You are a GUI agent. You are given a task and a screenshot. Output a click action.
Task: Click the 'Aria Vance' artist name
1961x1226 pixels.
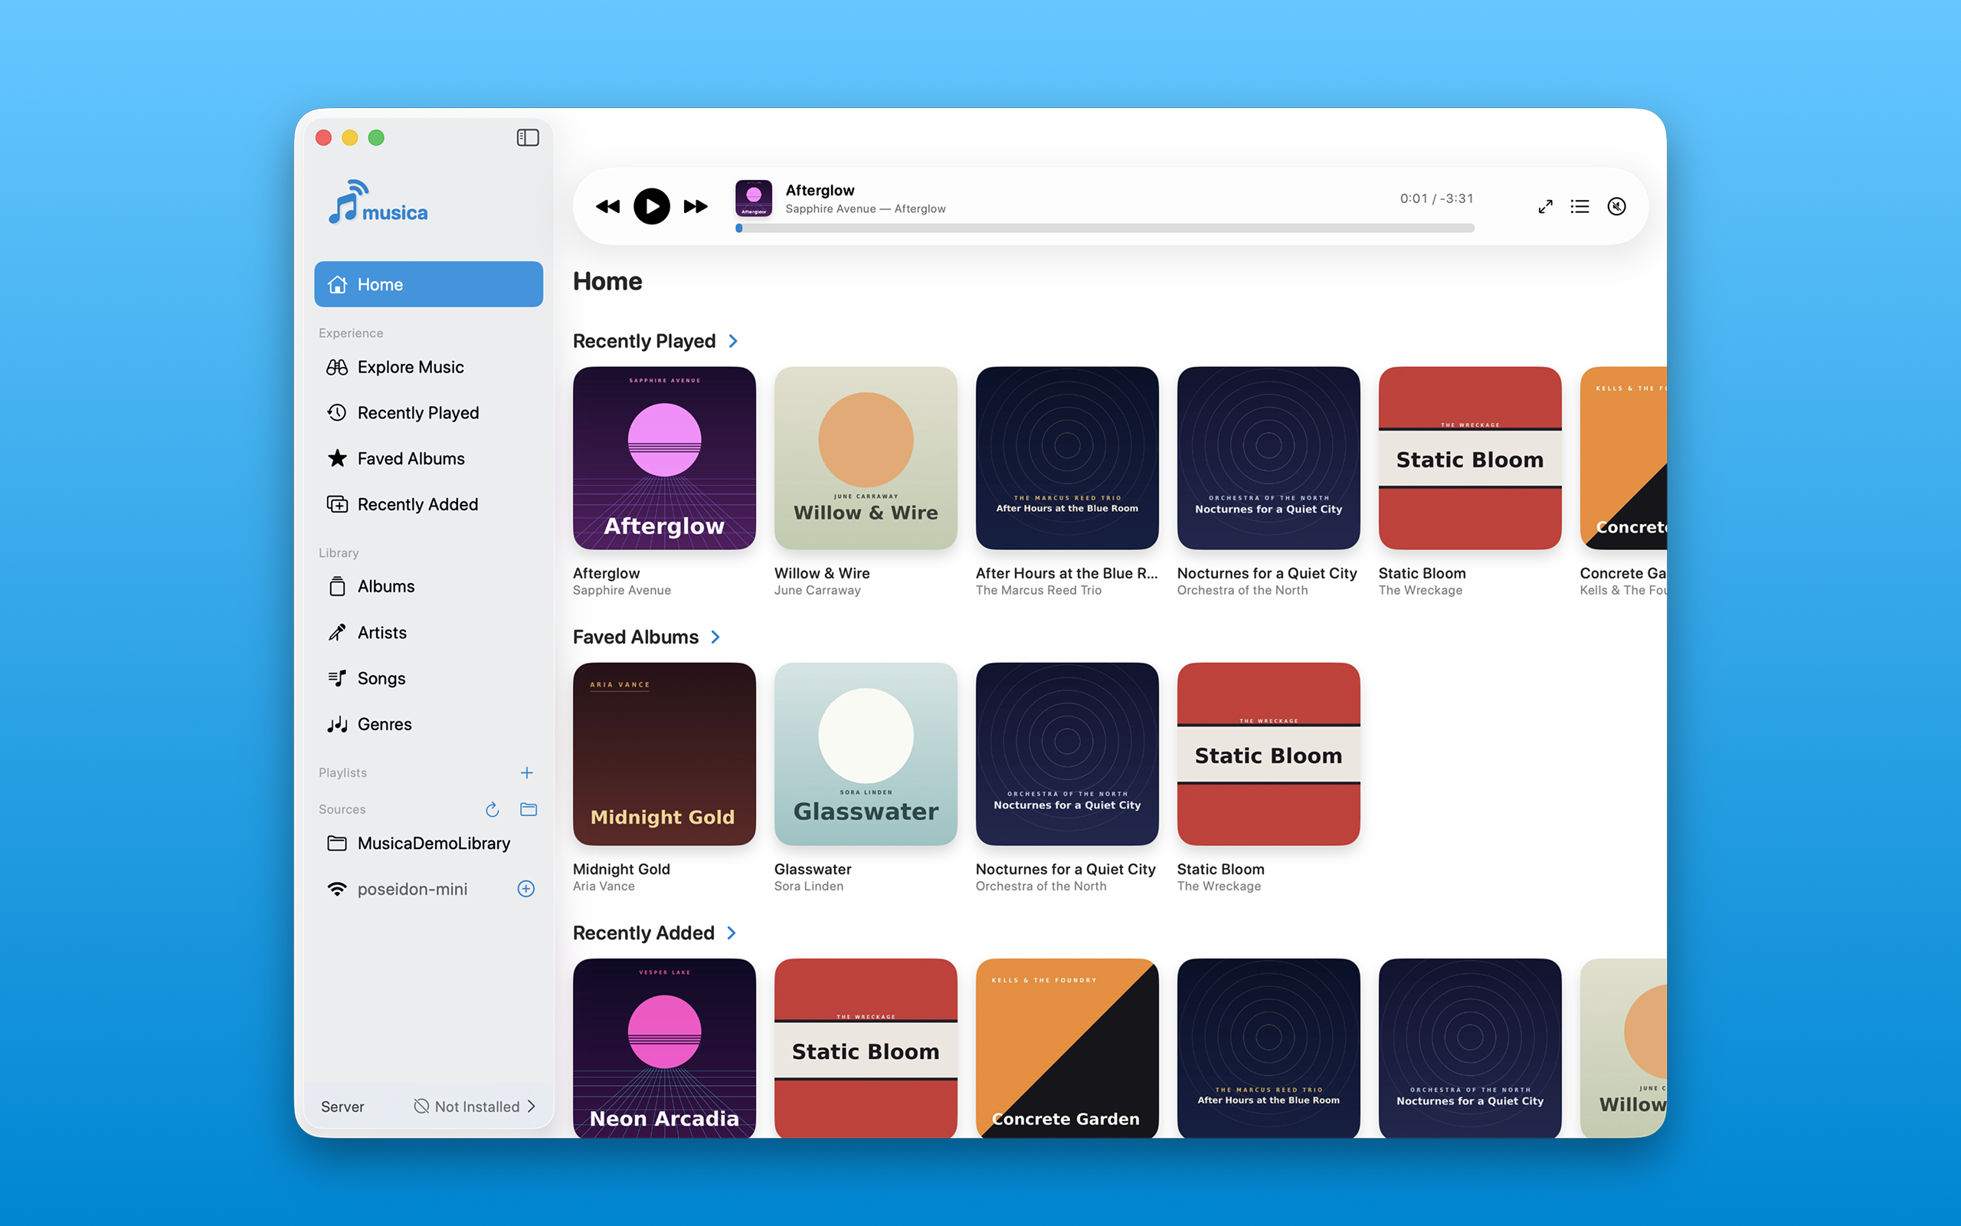[x=604, y=887]
